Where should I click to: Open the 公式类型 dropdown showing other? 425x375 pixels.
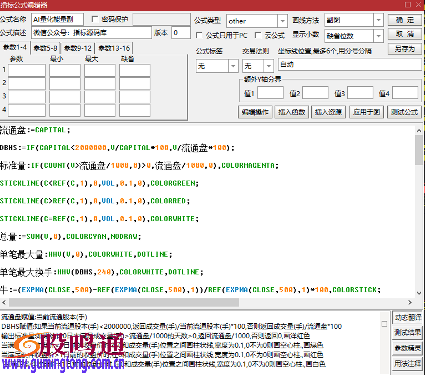[x=282, y=21]
